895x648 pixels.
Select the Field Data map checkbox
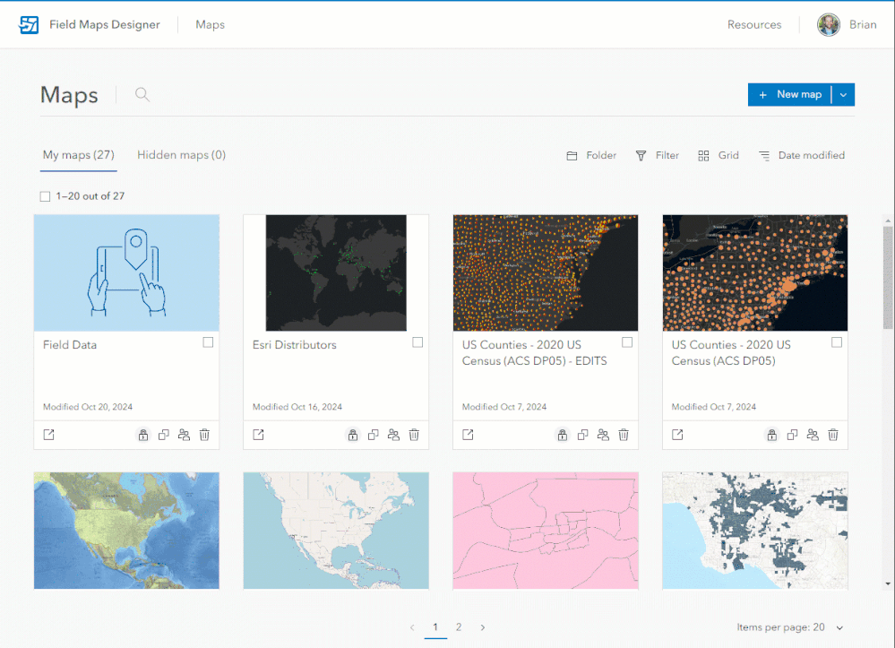tap(207, 342)
